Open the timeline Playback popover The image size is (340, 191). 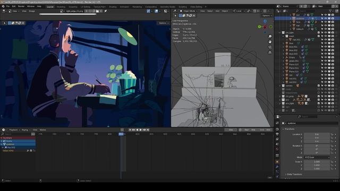[14, 130]
